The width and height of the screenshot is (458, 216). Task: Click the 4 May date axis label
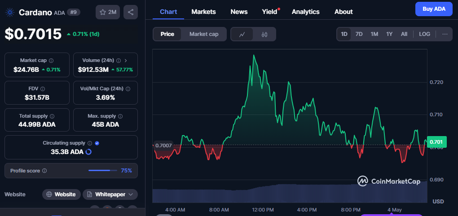pyautogui.click(x=395, y=210)
